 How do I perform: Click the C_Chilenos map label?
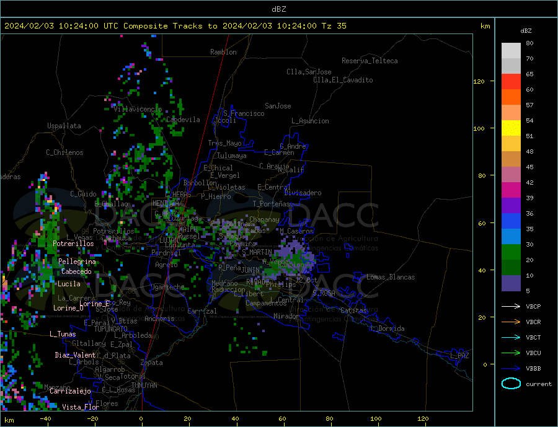(x=64, y=152)
